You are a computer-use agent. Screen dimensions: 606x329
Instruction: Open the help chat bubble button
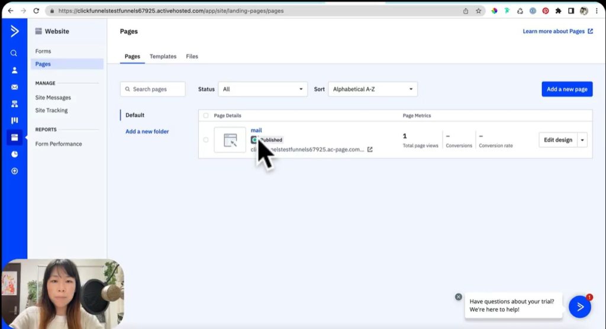pos(579,307)
